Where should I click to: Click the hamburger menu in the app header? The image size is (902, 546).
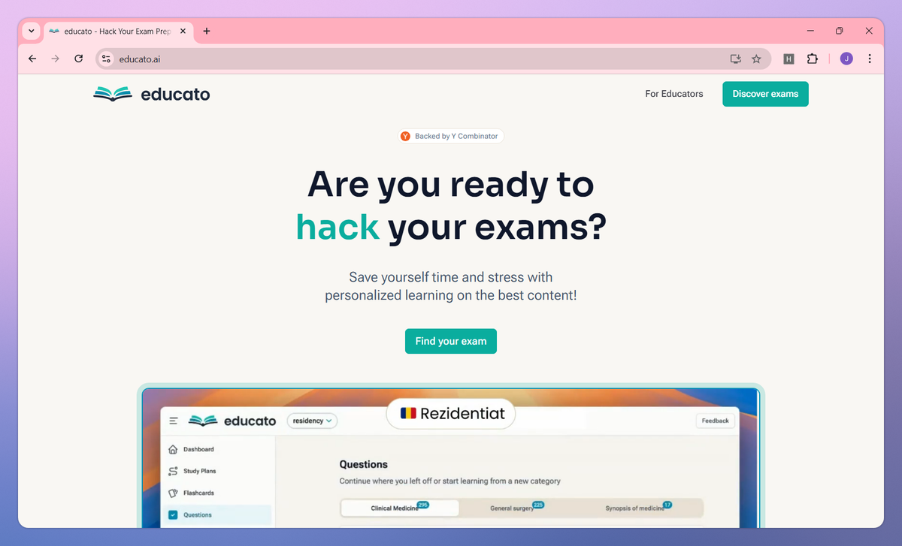click(x=175, y=421)
